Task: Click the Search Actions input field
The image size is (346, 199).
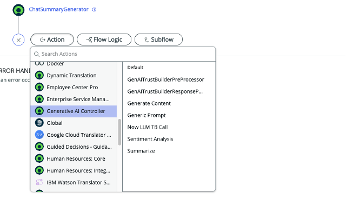Action: (123, 54)
